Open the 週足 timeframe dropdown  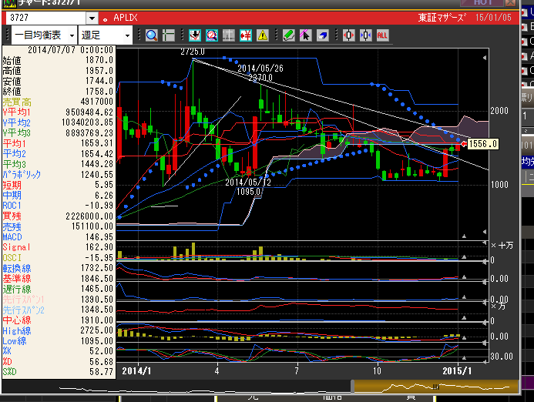tap(128, 35)
